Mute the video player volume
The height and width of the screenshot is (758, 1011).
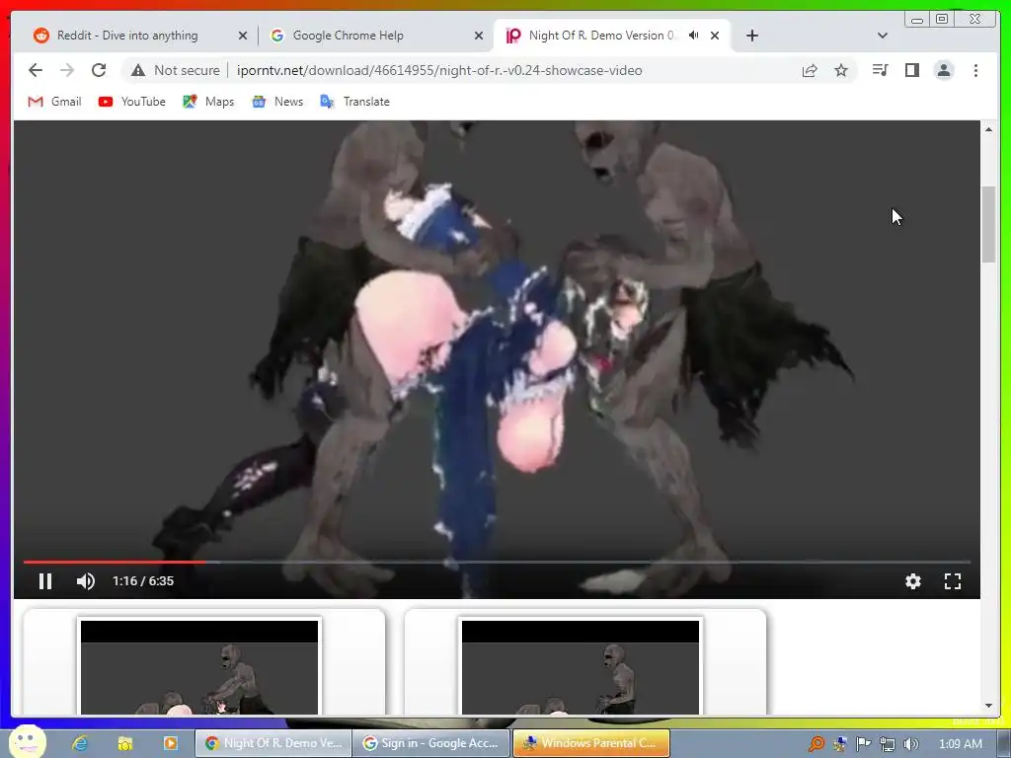click(85, 581)
